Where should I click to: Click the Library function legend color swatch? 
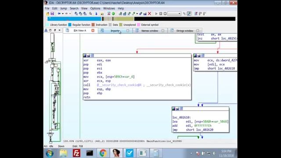(47, 25)
